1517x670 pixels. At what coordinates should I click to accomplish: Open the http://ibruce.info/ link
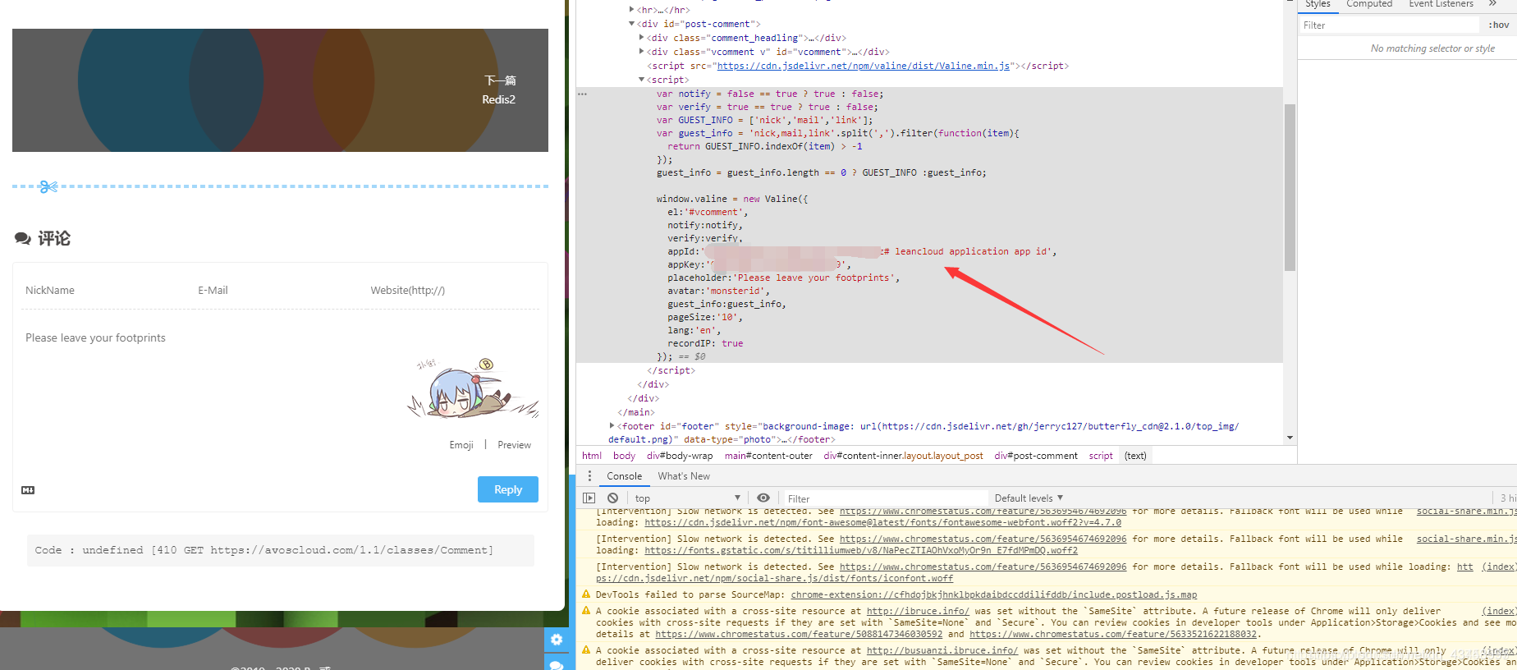tap(918, 611)
